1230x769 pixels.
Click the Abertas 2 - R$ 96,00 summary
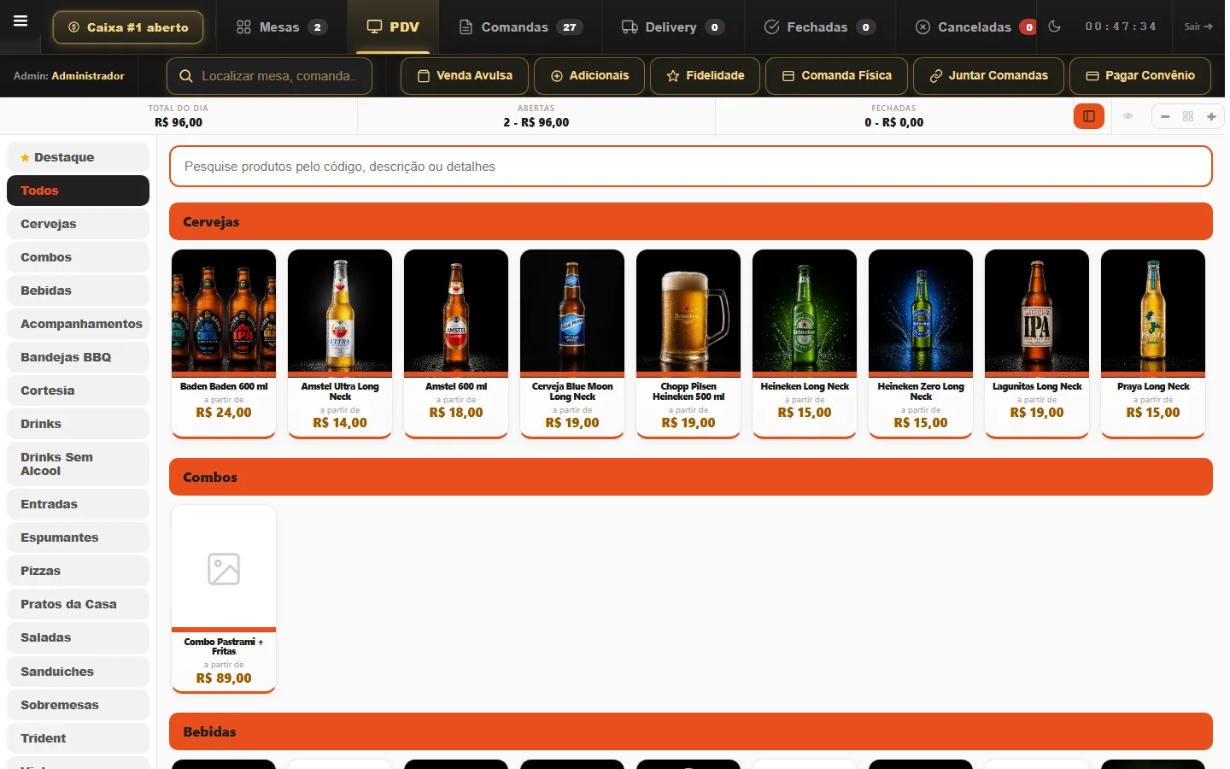click(536, 116)
